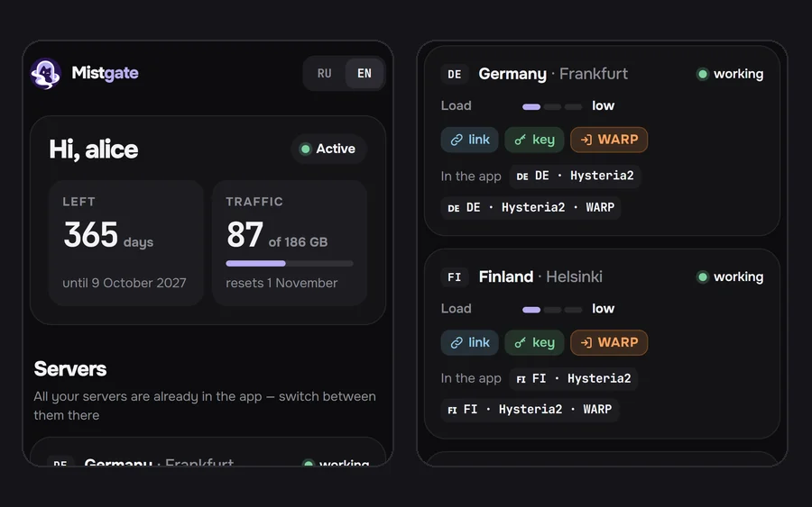Click the "low" load value for Germany
Viewport: 812px width, 507px height.
pos(603,106)
